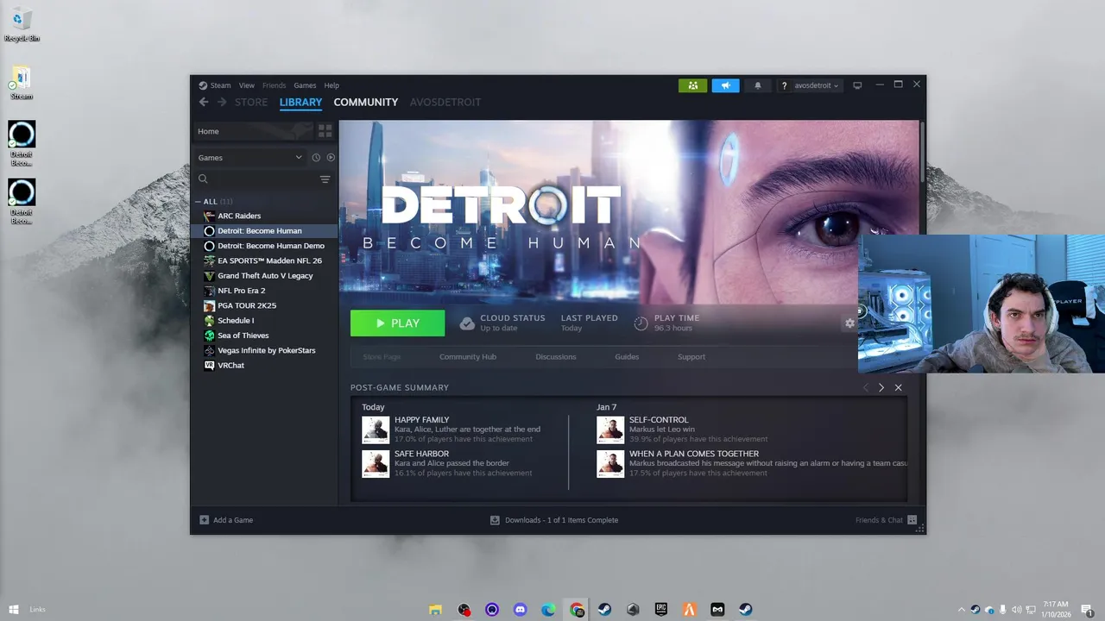Click the library search magnifier
Screen dimensions: 1105x621
coord(203,179)
